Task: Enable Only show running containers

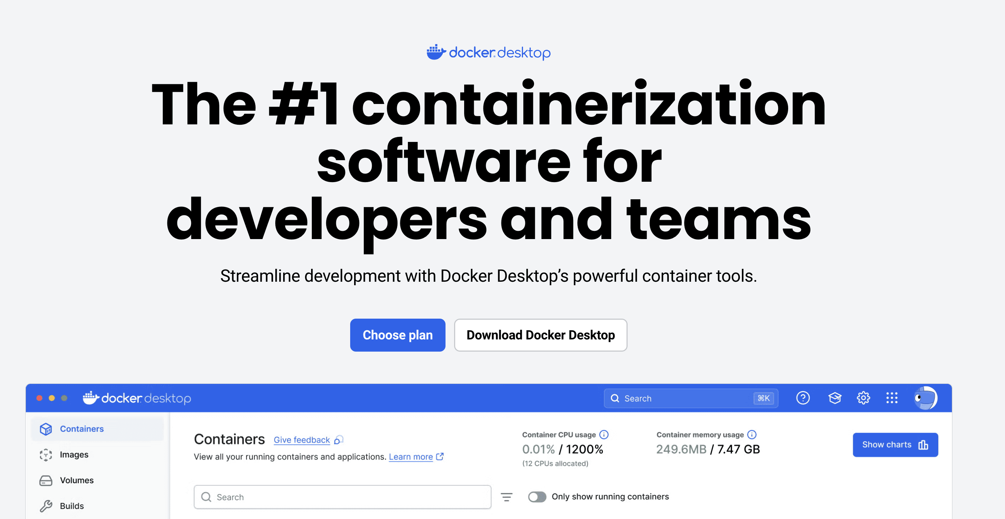Action: pos(537,497)
